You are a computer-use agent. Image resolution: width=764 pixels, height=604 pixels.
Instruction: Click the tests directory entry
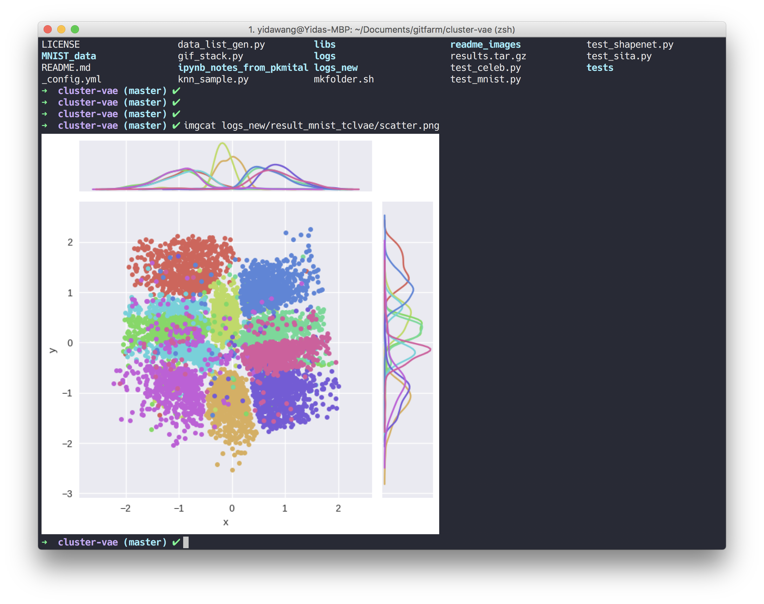(600, 68)
